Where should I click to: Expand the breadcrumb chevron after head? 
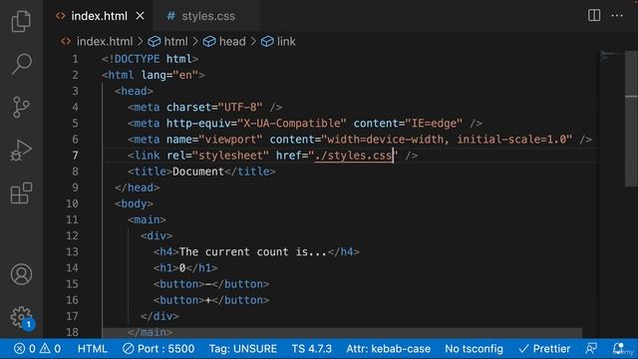tap(253, 42)
